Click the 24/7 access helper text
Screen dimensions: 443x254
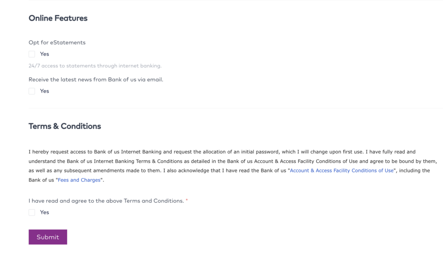95,66
